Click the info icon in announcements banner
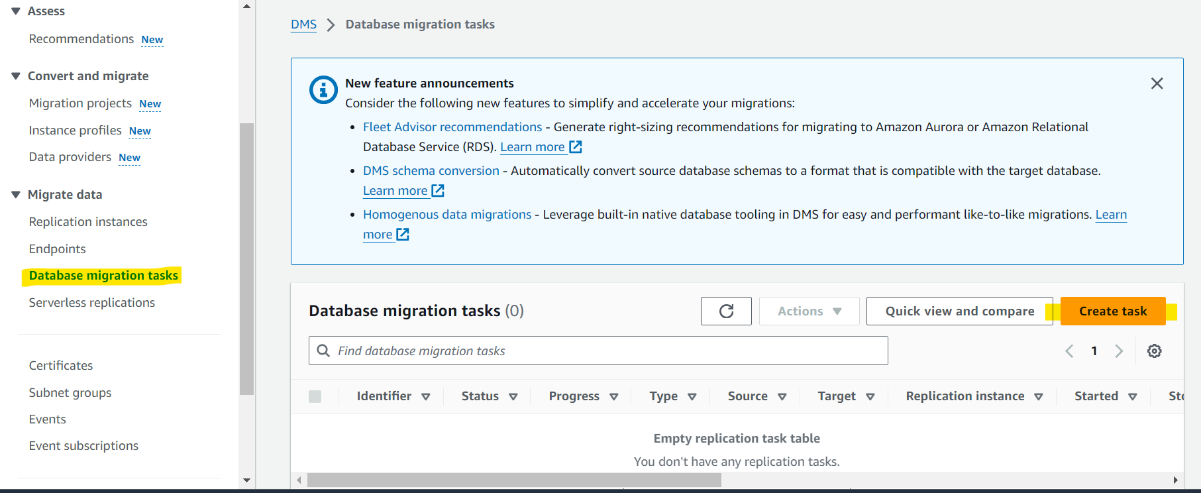Image resolution: width=1201 pixels, height=493 pixels. 323,89
